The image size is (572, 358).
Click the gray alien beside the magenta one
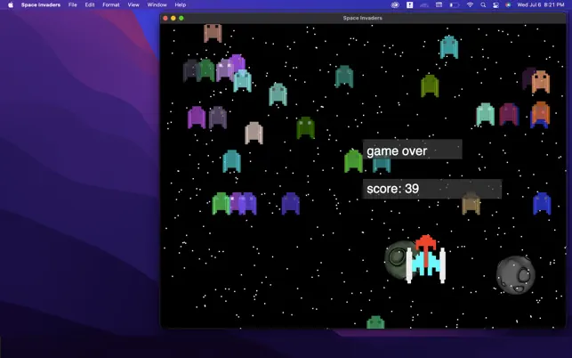218,118
